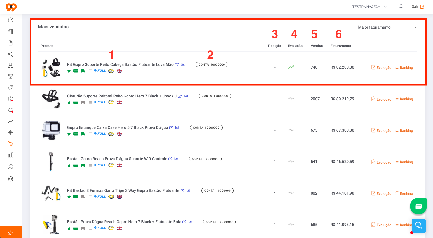This screenshot has width=433, height=238.
Task: Click the 99 logo in the header
Action: 11,7
